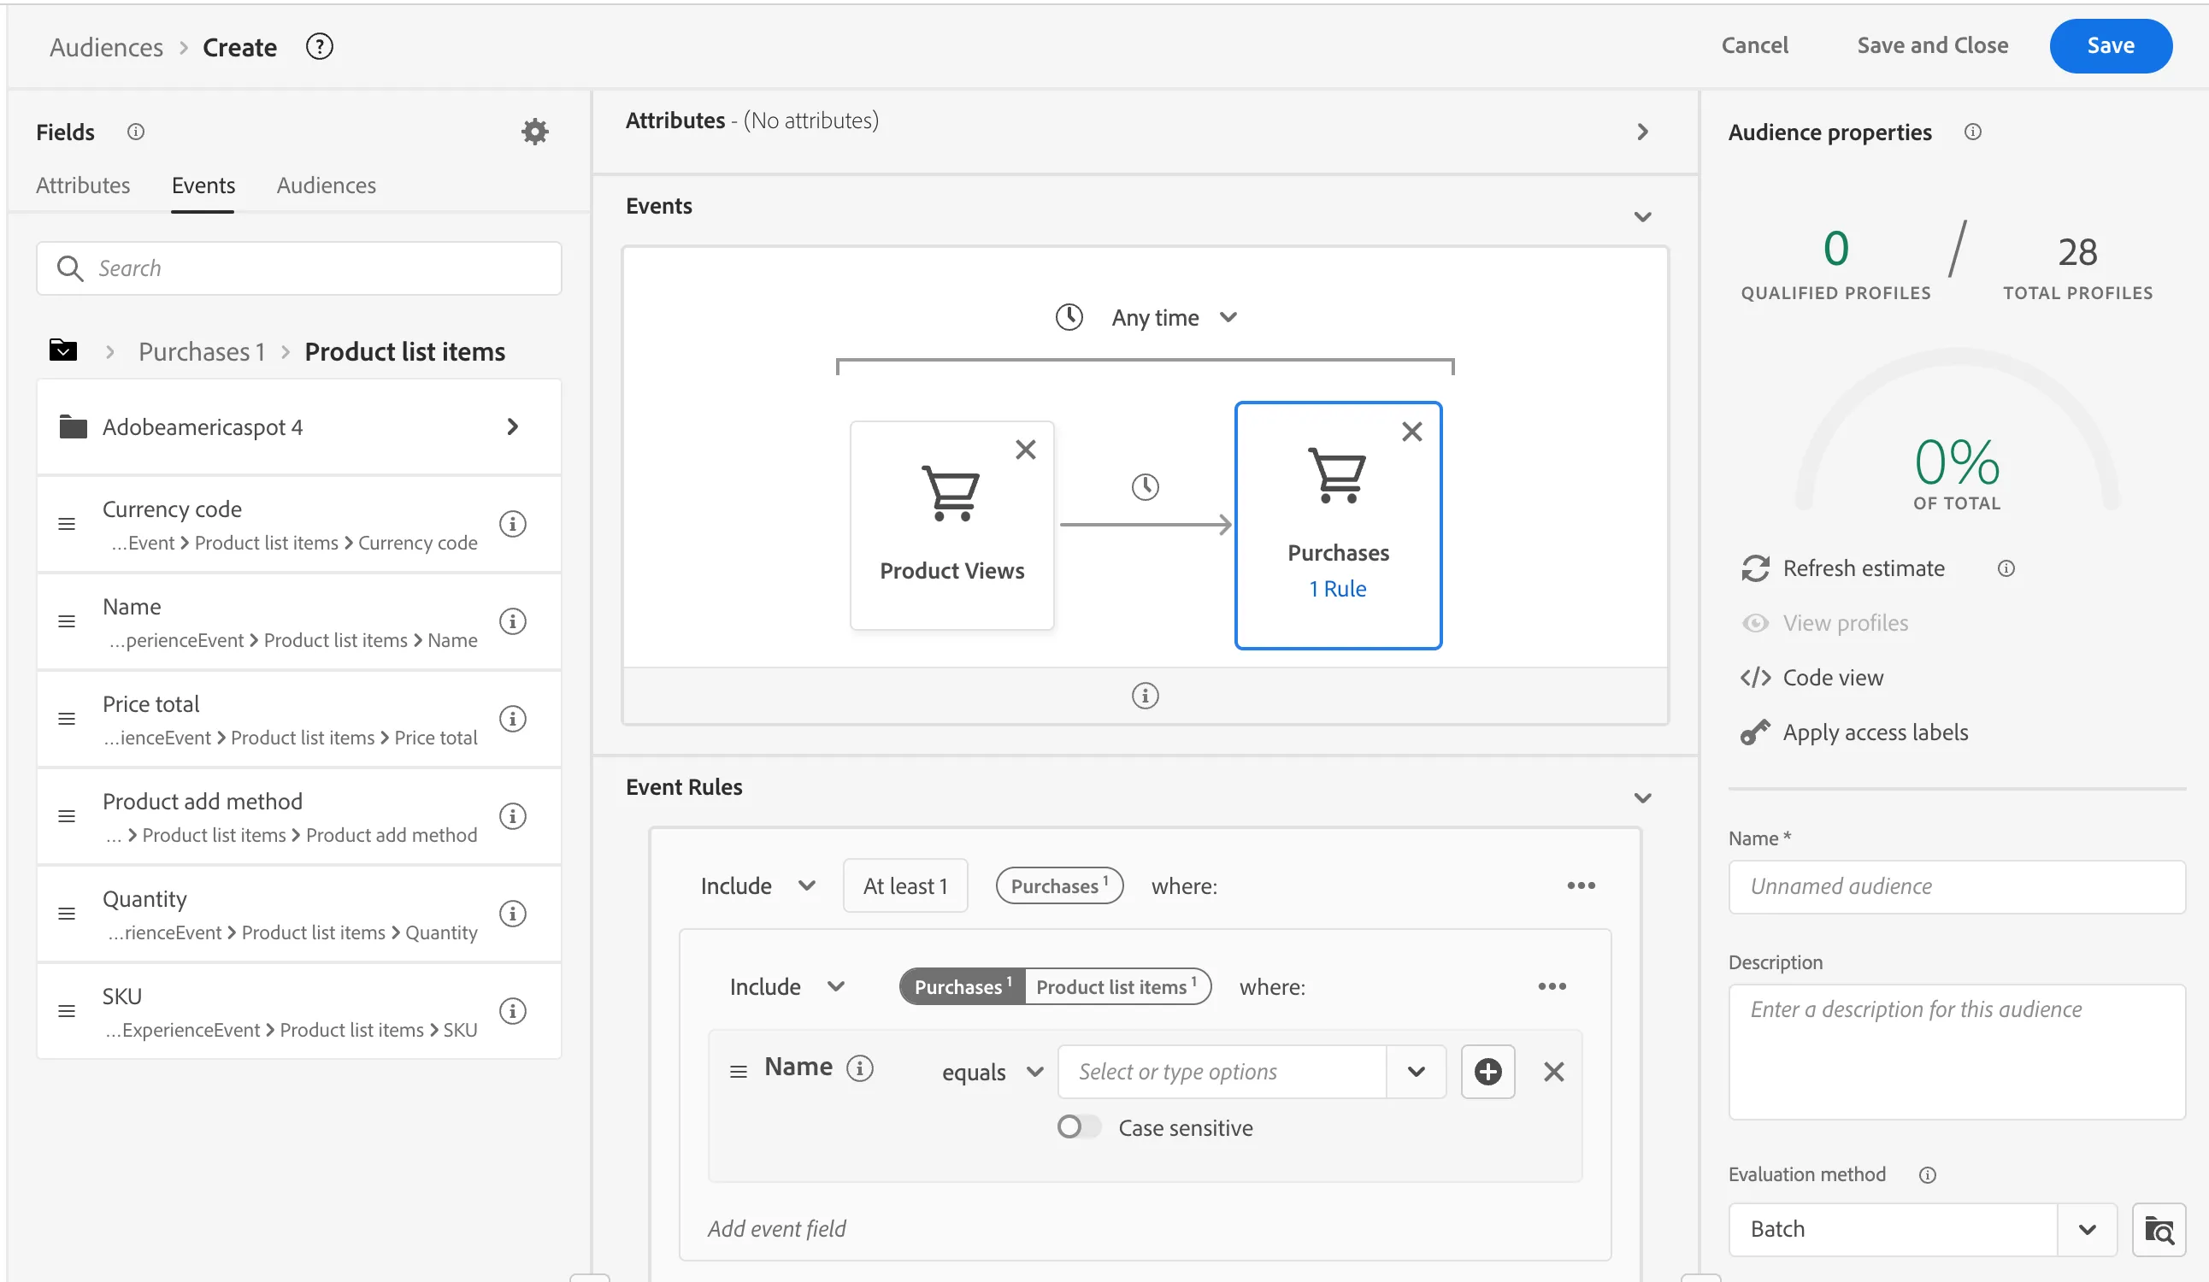Image resolution: width=2209 pixels, height=1282 pixels.
Task: Click the audience Name input field
Action: (x=1957, y=887)
